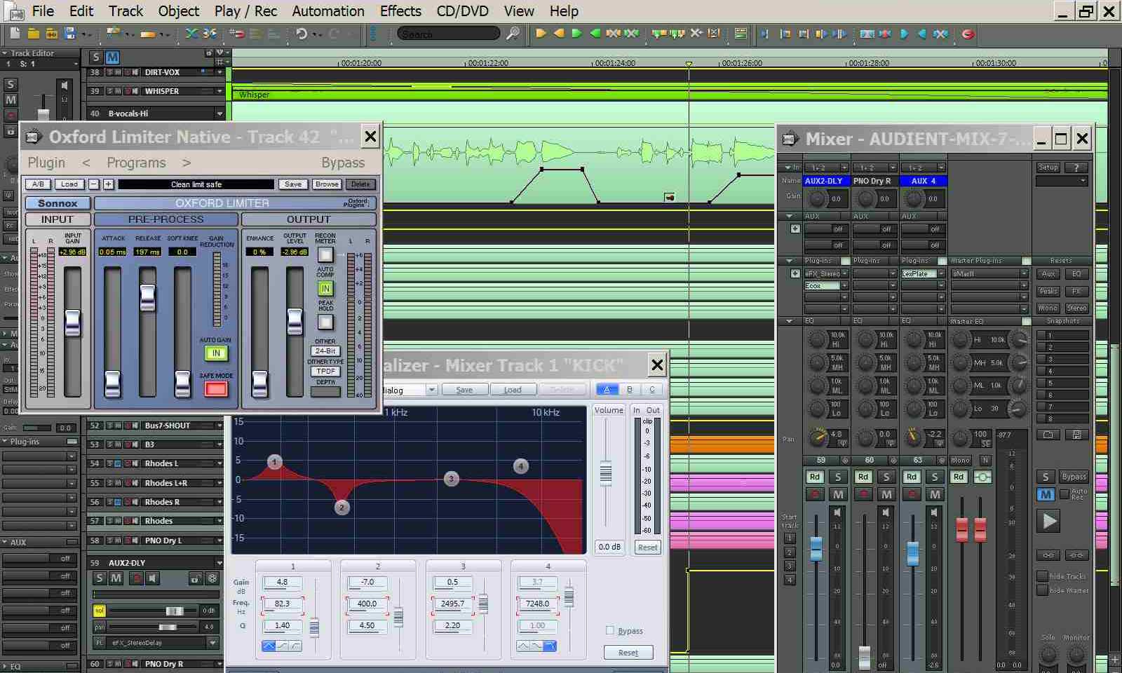Expand the B-vocals-Hi track 40 dropdown

tap(219, 113)
